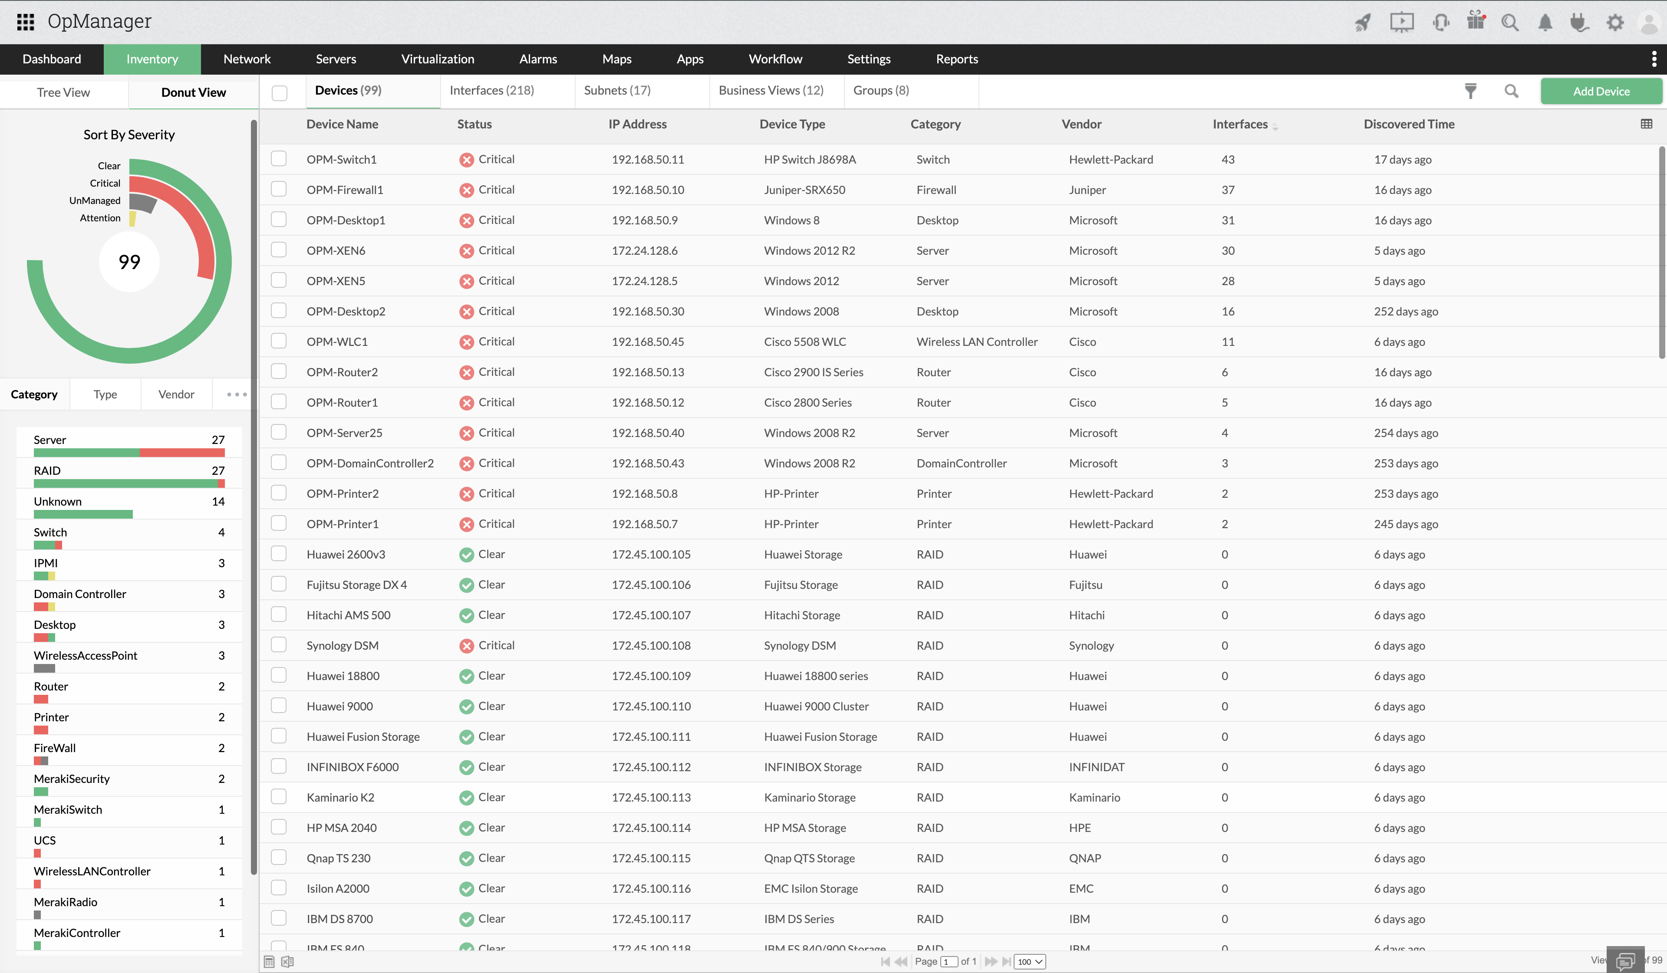Select the checkbox for OPM-Switch1
1667x973 pixels.
(x=279, y=158)
